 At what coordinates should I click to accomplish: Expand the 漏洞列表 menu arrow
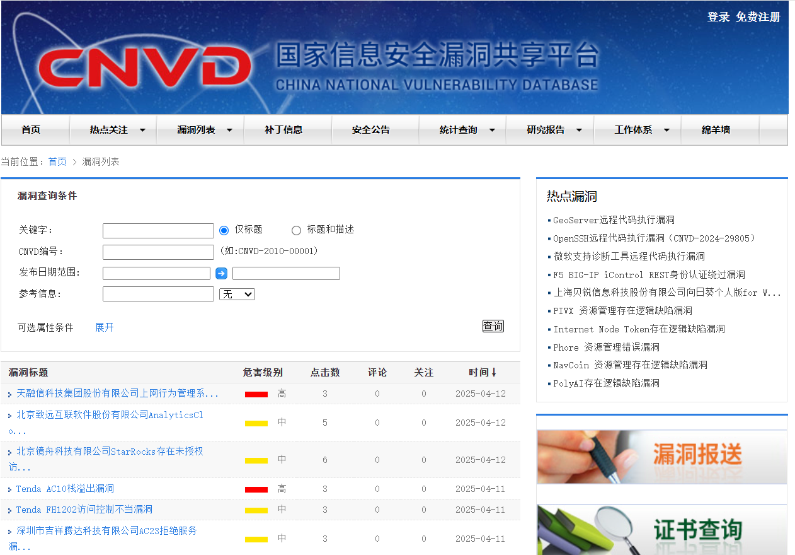[x=229, y=130]
